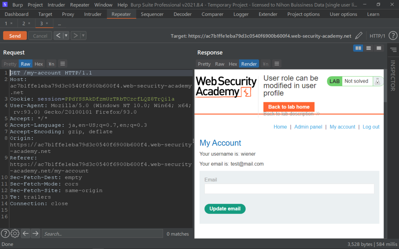The image size is (399, 249).
Task: Select Response Pretty view
Action: (204, 64)
